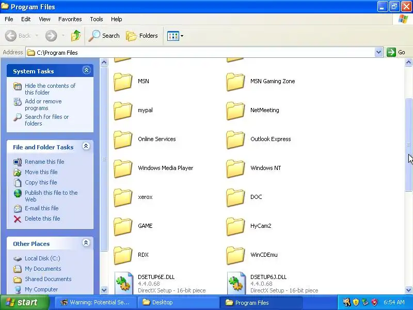Select the Windows NT folder icon
The image size is (413, 310).
click(x=235, y=169)
